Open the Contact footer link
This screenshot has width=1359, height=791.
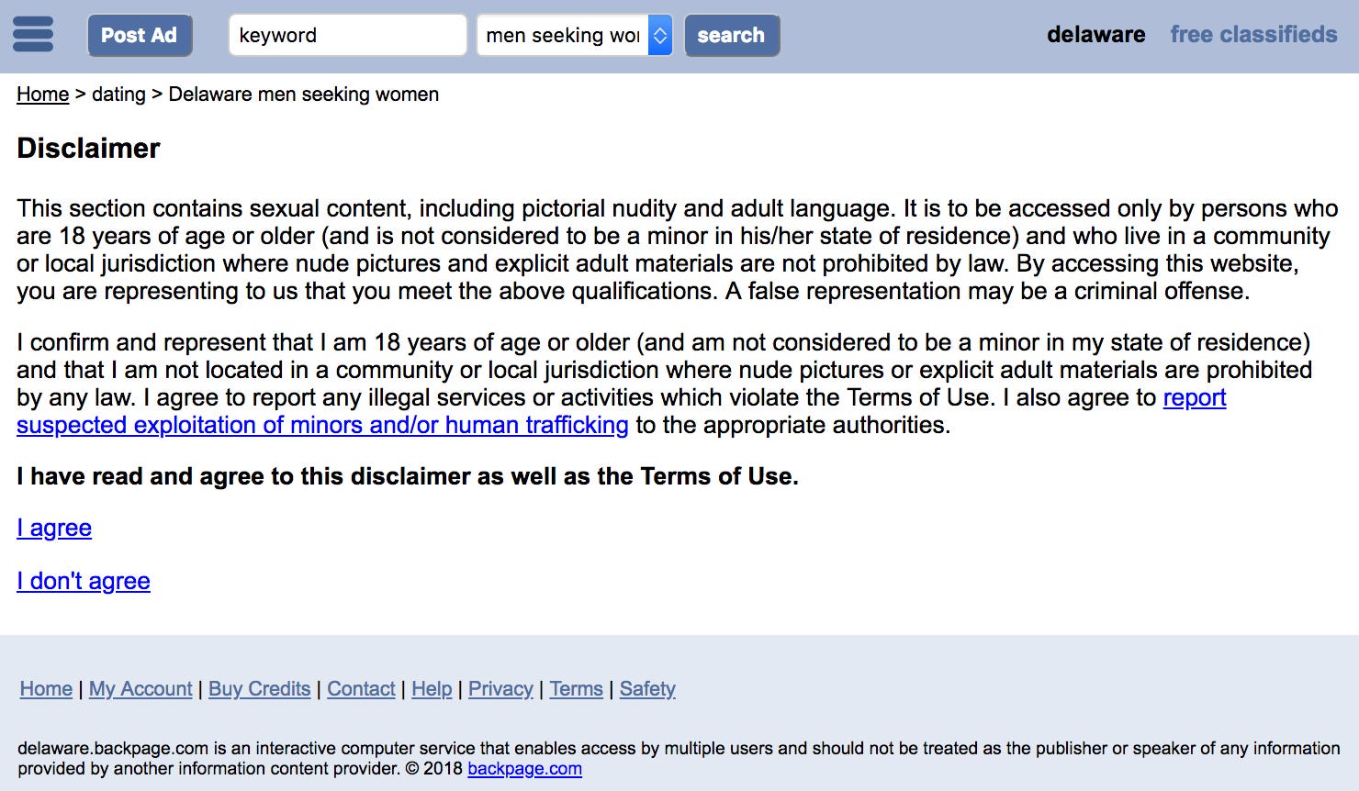[361, 689]
